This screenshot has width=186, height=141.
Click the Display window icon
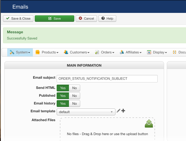tap(149, 52)
